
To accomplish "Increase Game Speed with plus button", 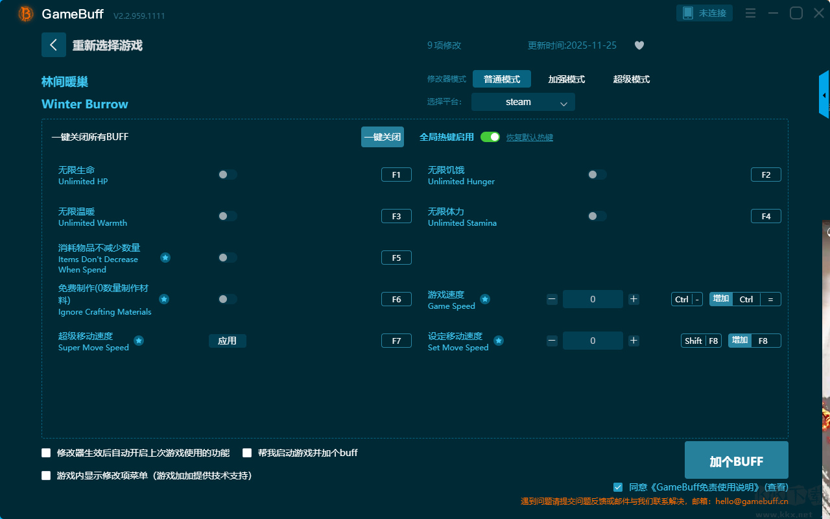I will tap(634, 299).
